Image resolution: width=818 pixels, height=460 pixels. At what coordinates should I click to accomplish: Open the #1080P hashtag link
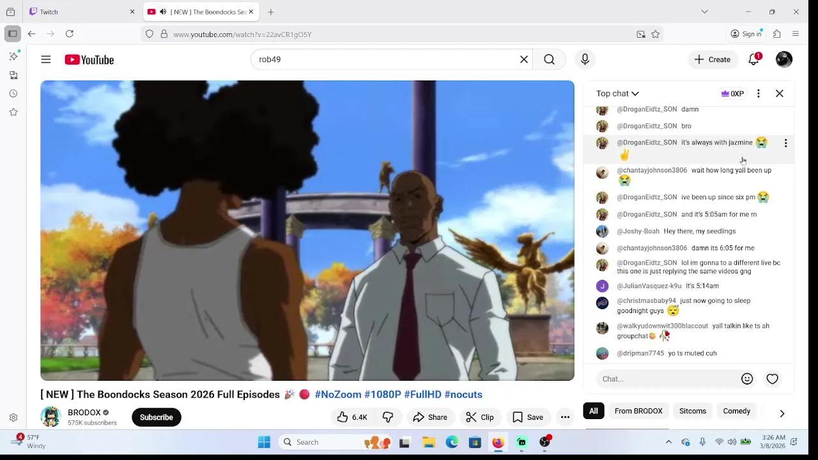click(x=383, y=395)
